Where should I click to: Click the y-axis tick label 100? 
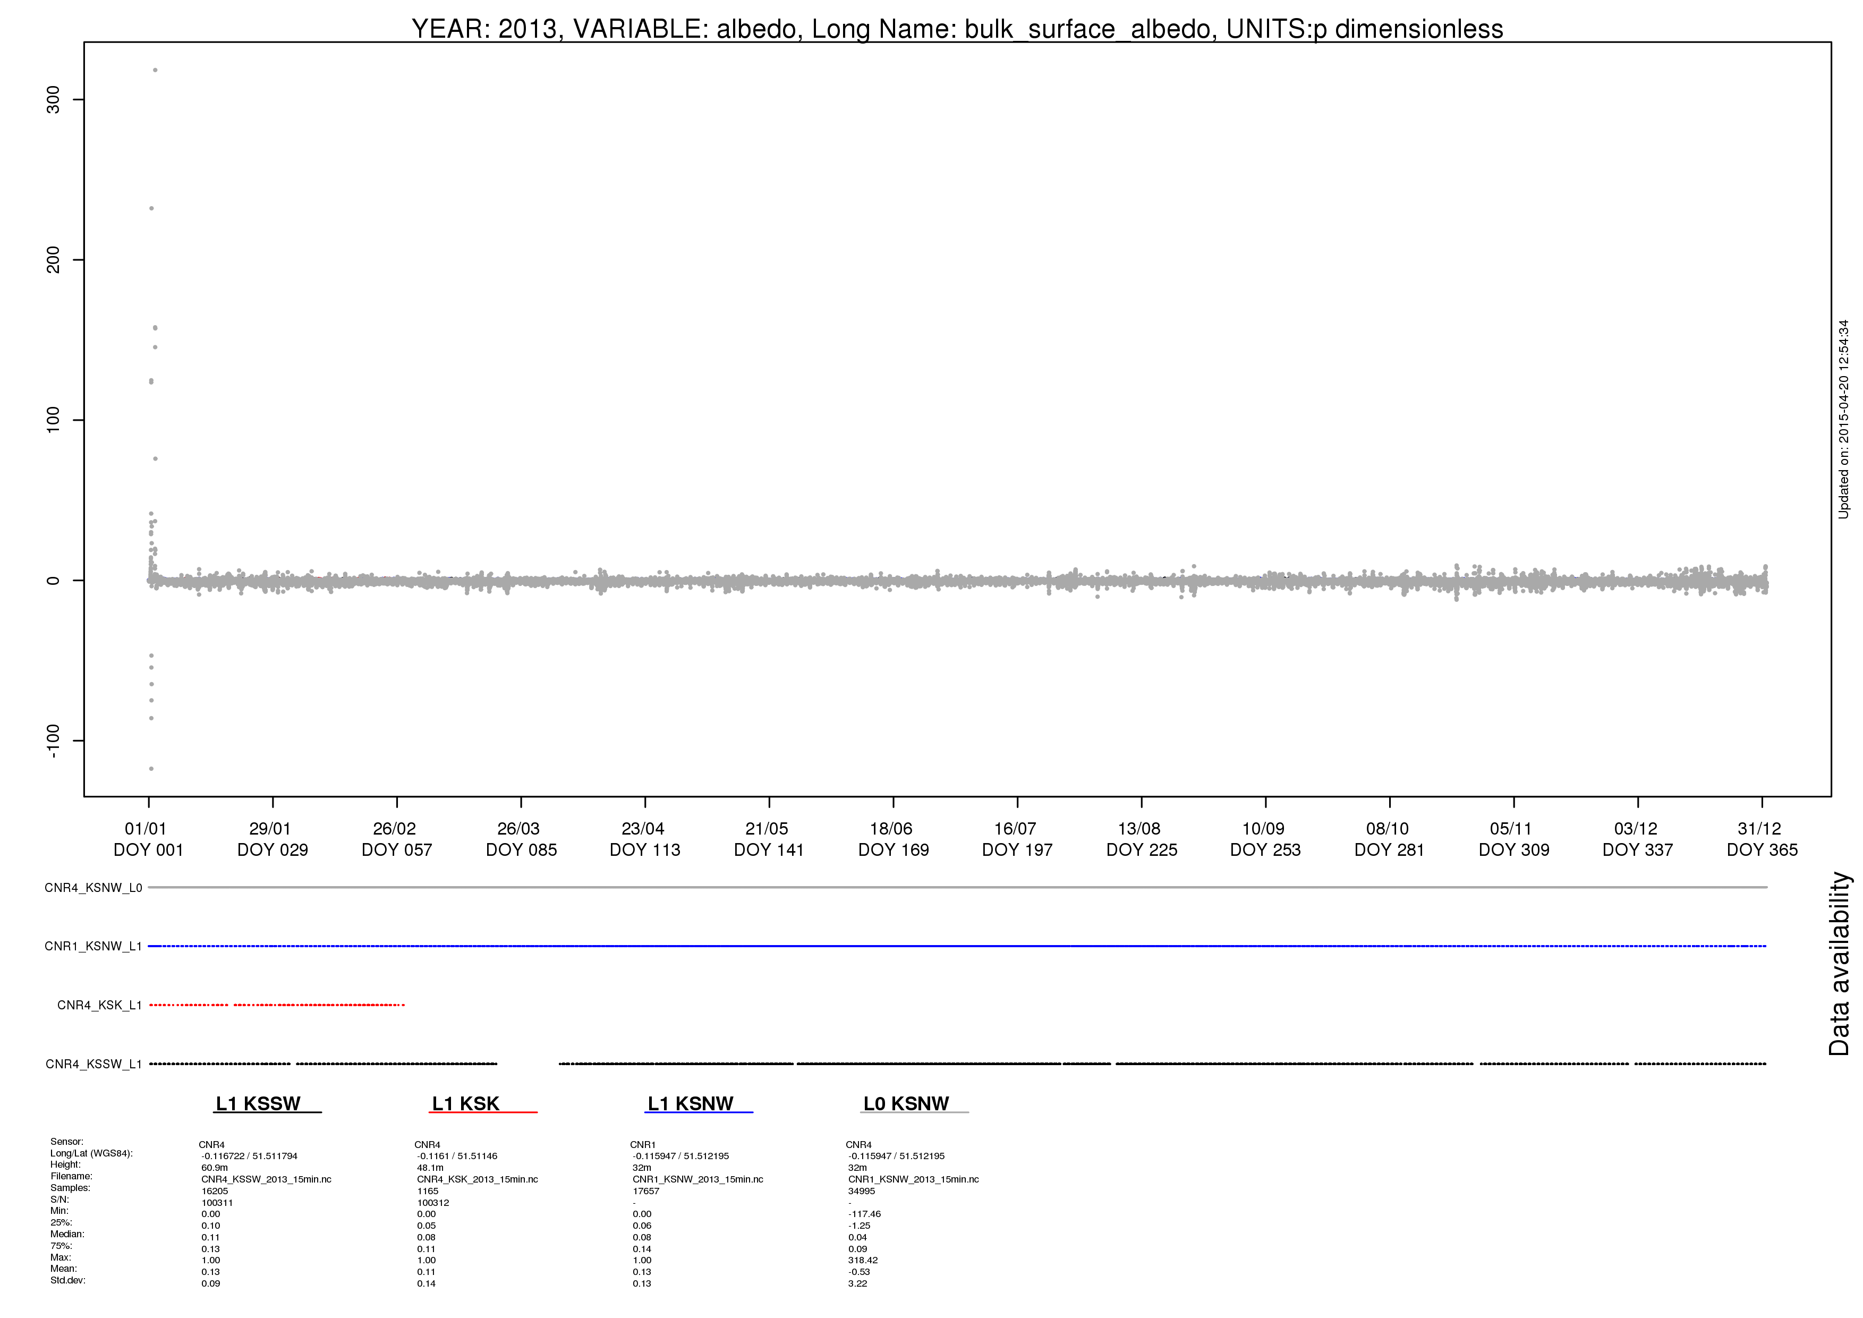tap(53, 420)
